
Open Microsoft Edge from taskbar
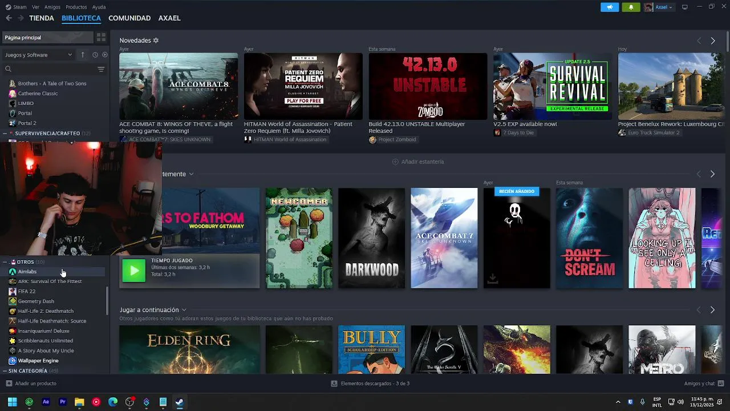click(x=113, y=402)
